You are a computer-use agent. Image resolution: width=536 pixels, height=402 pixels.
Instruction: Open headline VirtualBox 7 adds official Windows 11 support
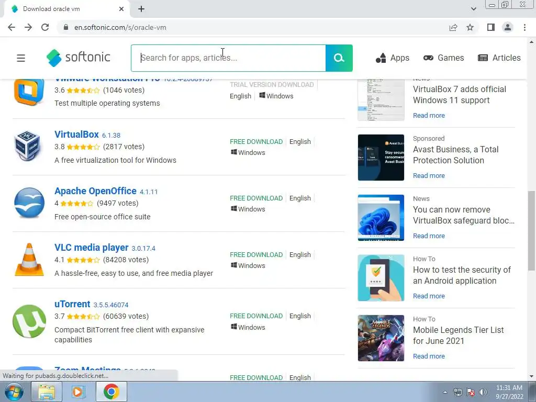click(460, 95)
